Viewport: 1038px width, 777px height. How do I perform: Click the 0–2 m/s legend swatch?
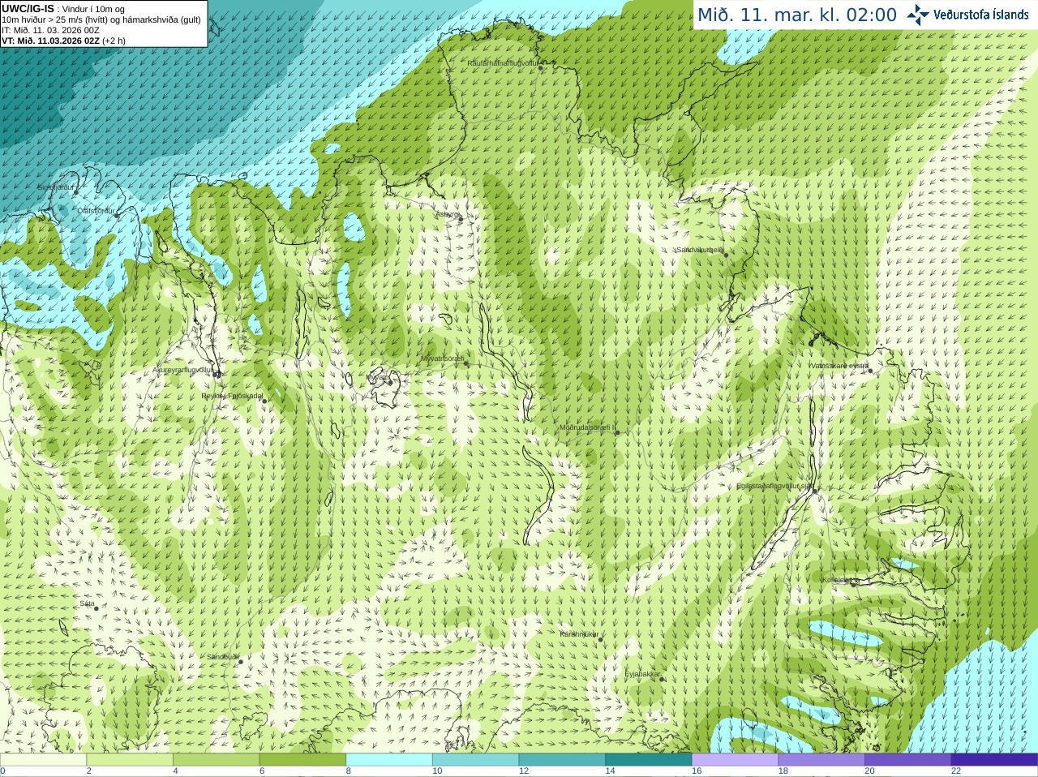click(43, 760)
